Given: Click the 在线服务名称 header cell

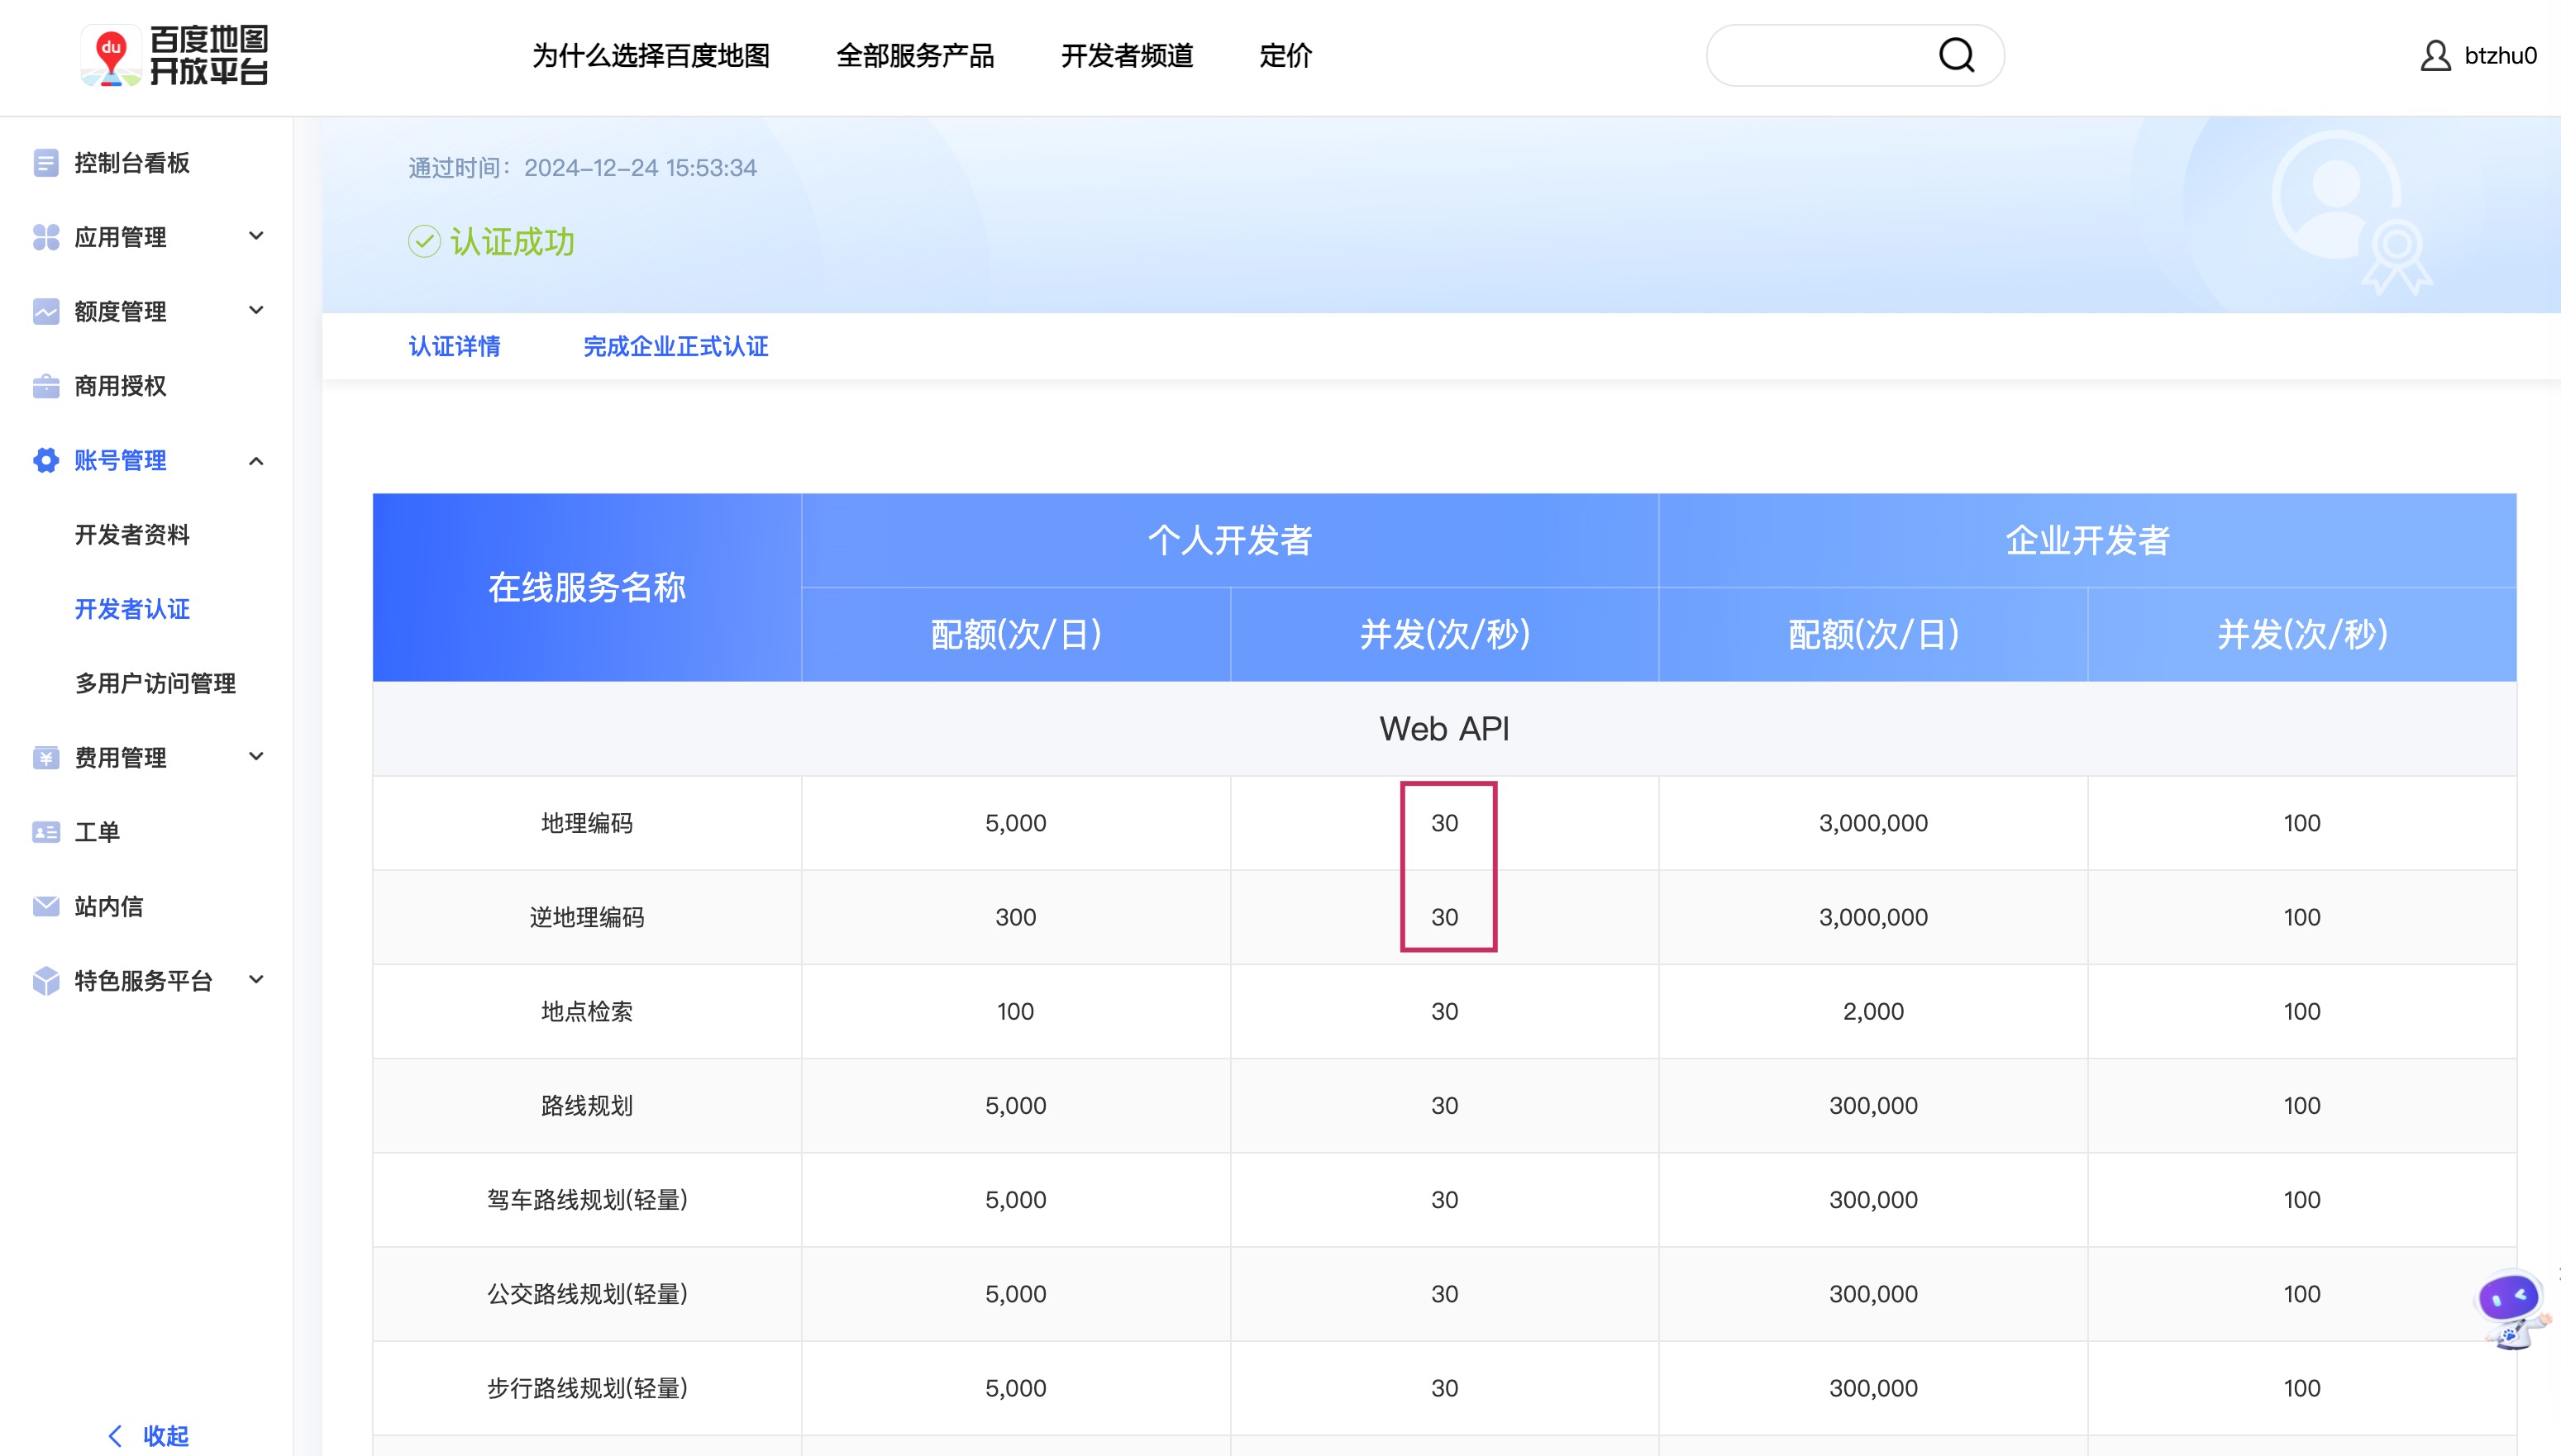Looking at the screenshot, I should [x=587, y=587].
